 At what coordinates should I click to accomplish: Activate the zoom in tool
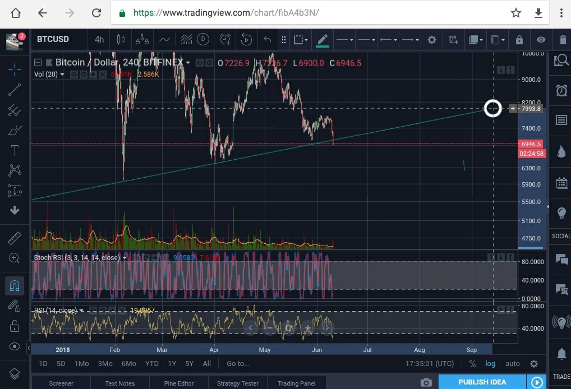point(15,258)
